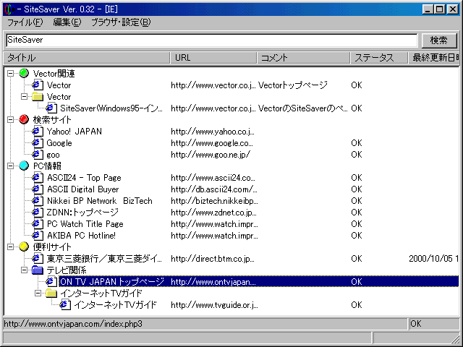This screenshot has width=463, height=347.
Task: Click the green ball icon of Vector関連
Action: click(24, 73)
